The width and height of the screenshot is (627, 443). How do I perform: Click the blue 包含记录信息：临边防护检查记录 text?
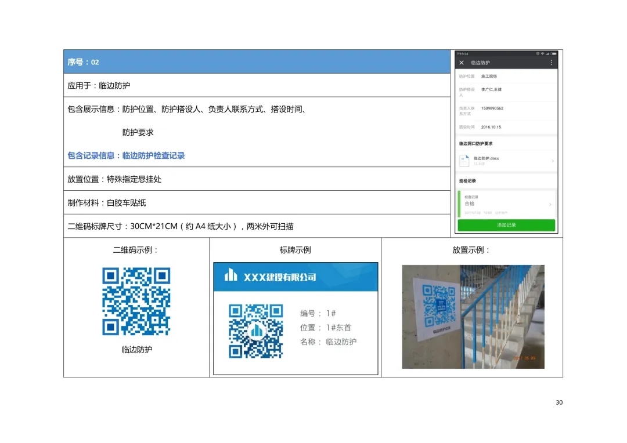tap(126, 156)
